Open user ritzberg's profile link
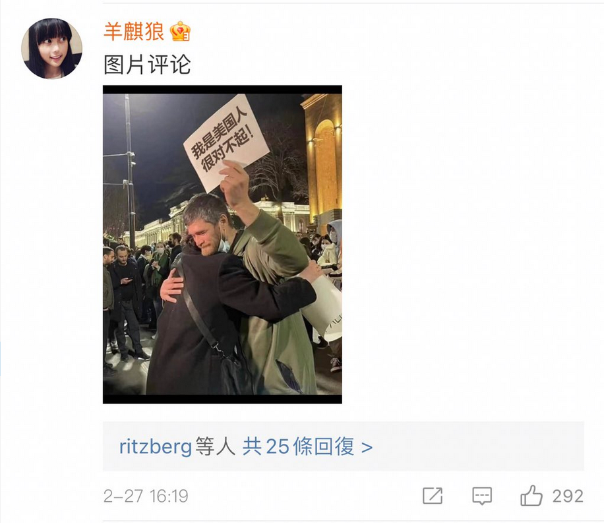 tap(155, 446)
